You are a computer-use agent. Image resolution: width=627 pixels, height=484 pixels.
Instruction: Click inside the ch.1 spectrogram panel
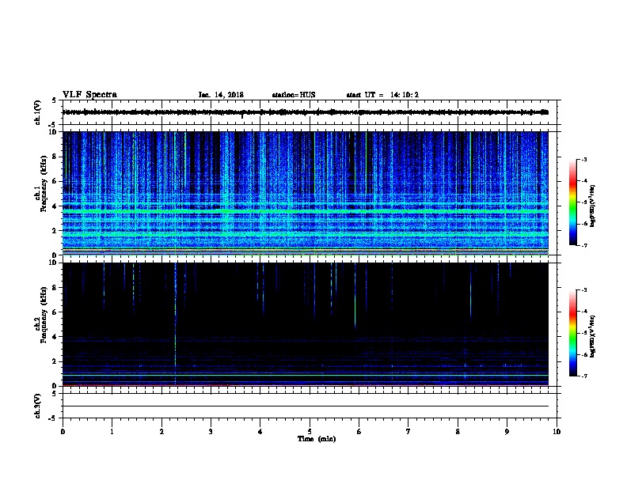click(305, 193)
